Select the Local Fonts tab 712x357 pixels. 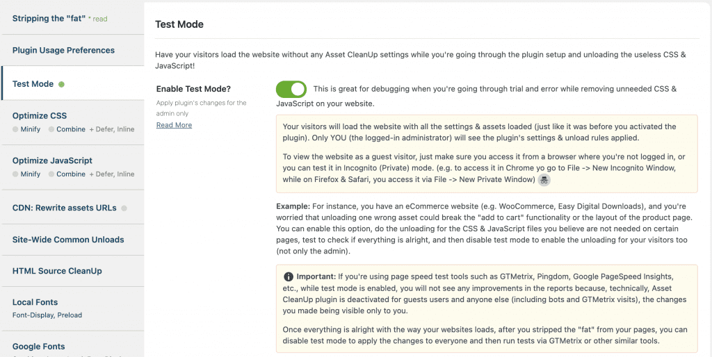click(35, 302)
